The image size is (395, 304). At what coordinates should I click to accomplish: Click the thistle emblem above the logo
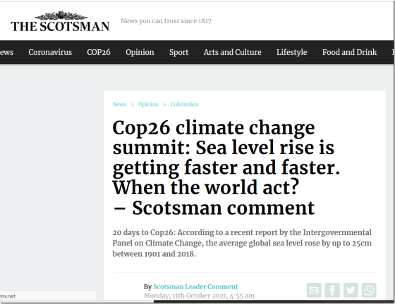[x=61, y=15]
